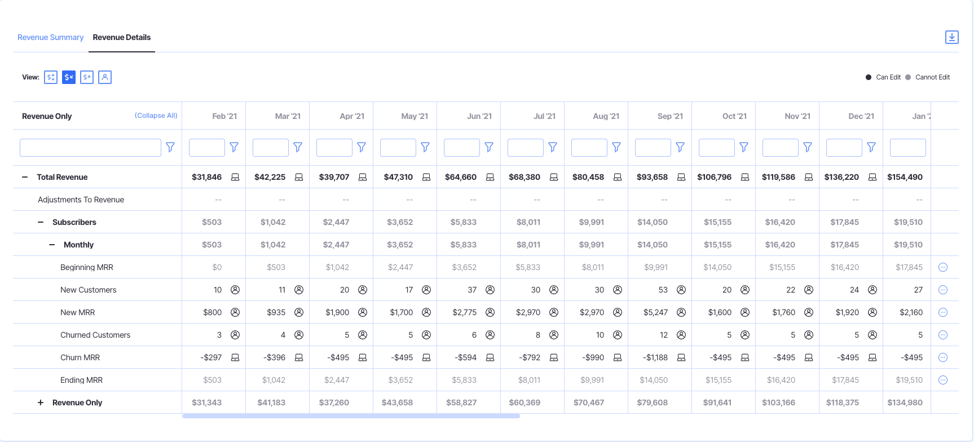
Task: Toggle the highlighted dollar incoming-arrow view
Action: coord(69,77)
